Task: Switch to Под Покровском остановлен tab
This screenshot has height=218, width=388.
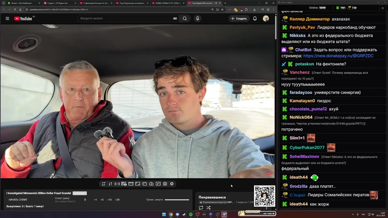Action: 132,3
